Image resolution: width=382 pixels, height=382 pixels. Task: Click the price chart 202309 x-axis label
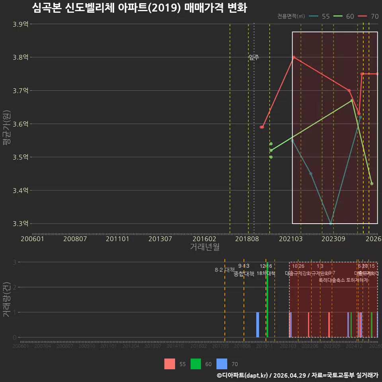(333, 239)
